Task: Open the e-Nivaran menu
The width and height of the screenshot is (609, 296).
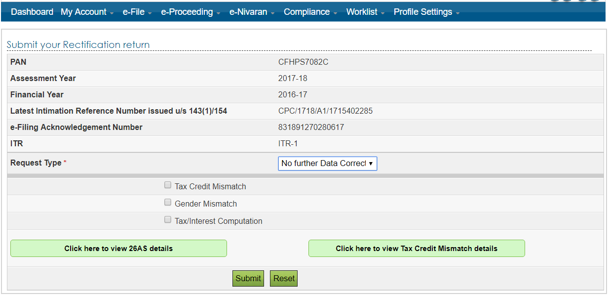Action: (248, 11)
